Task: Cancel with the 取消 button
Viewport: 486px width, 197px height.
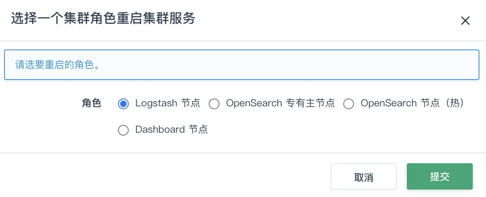Action: [364, 176]
